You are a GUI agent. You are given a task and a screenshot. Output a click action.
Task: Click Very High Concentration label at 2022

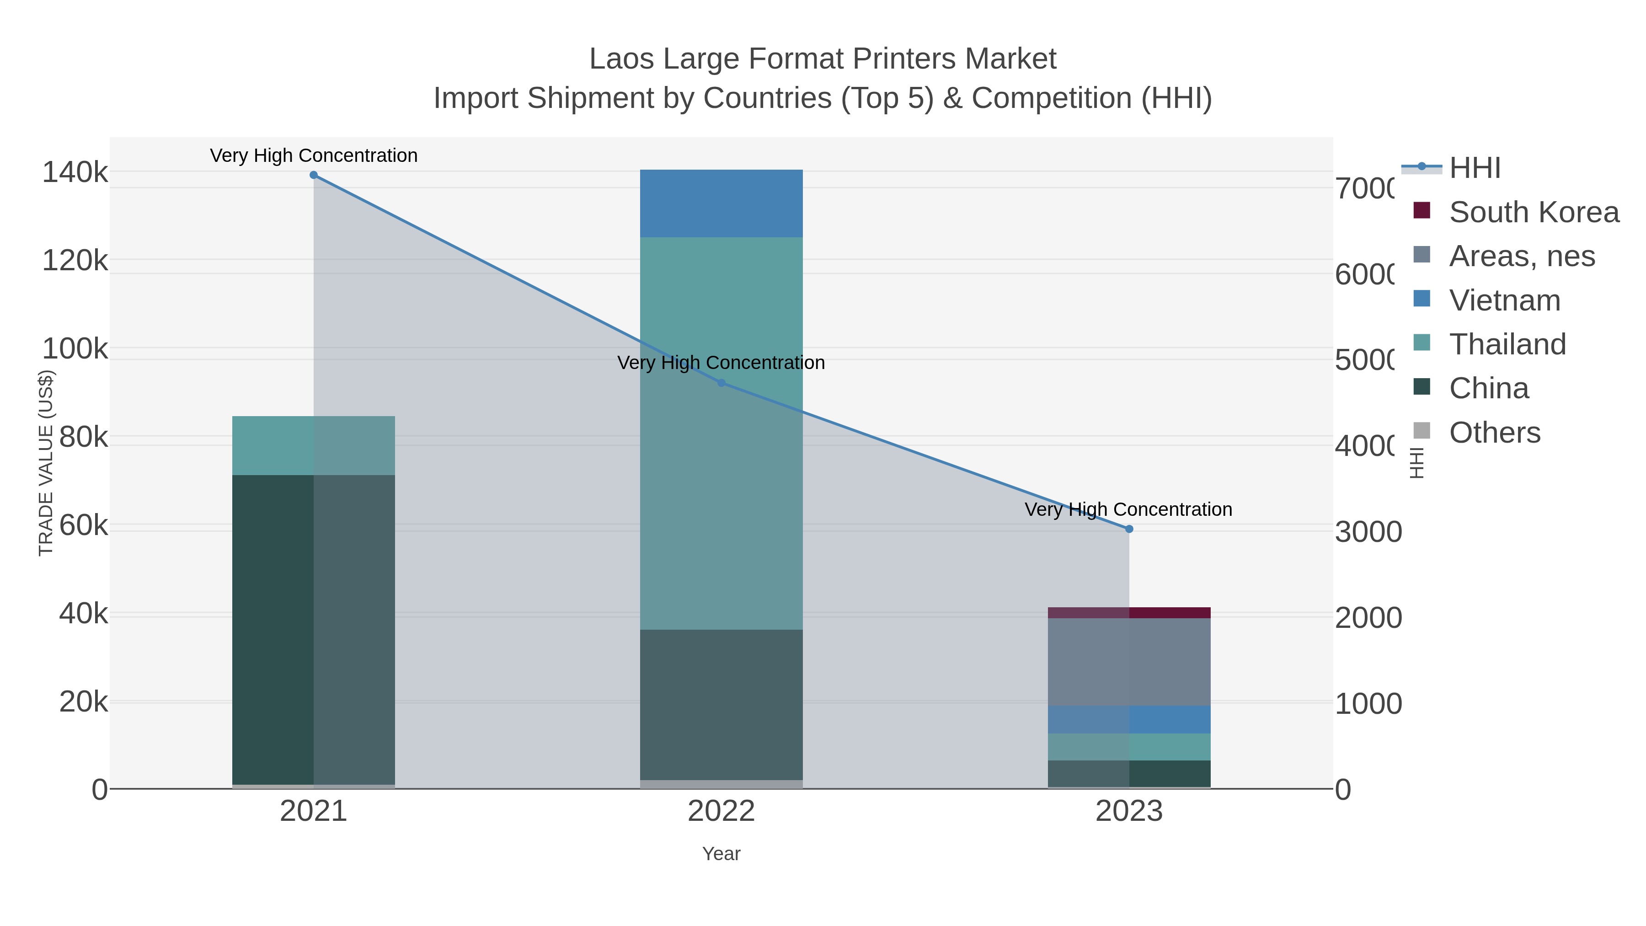click(721, 363)
